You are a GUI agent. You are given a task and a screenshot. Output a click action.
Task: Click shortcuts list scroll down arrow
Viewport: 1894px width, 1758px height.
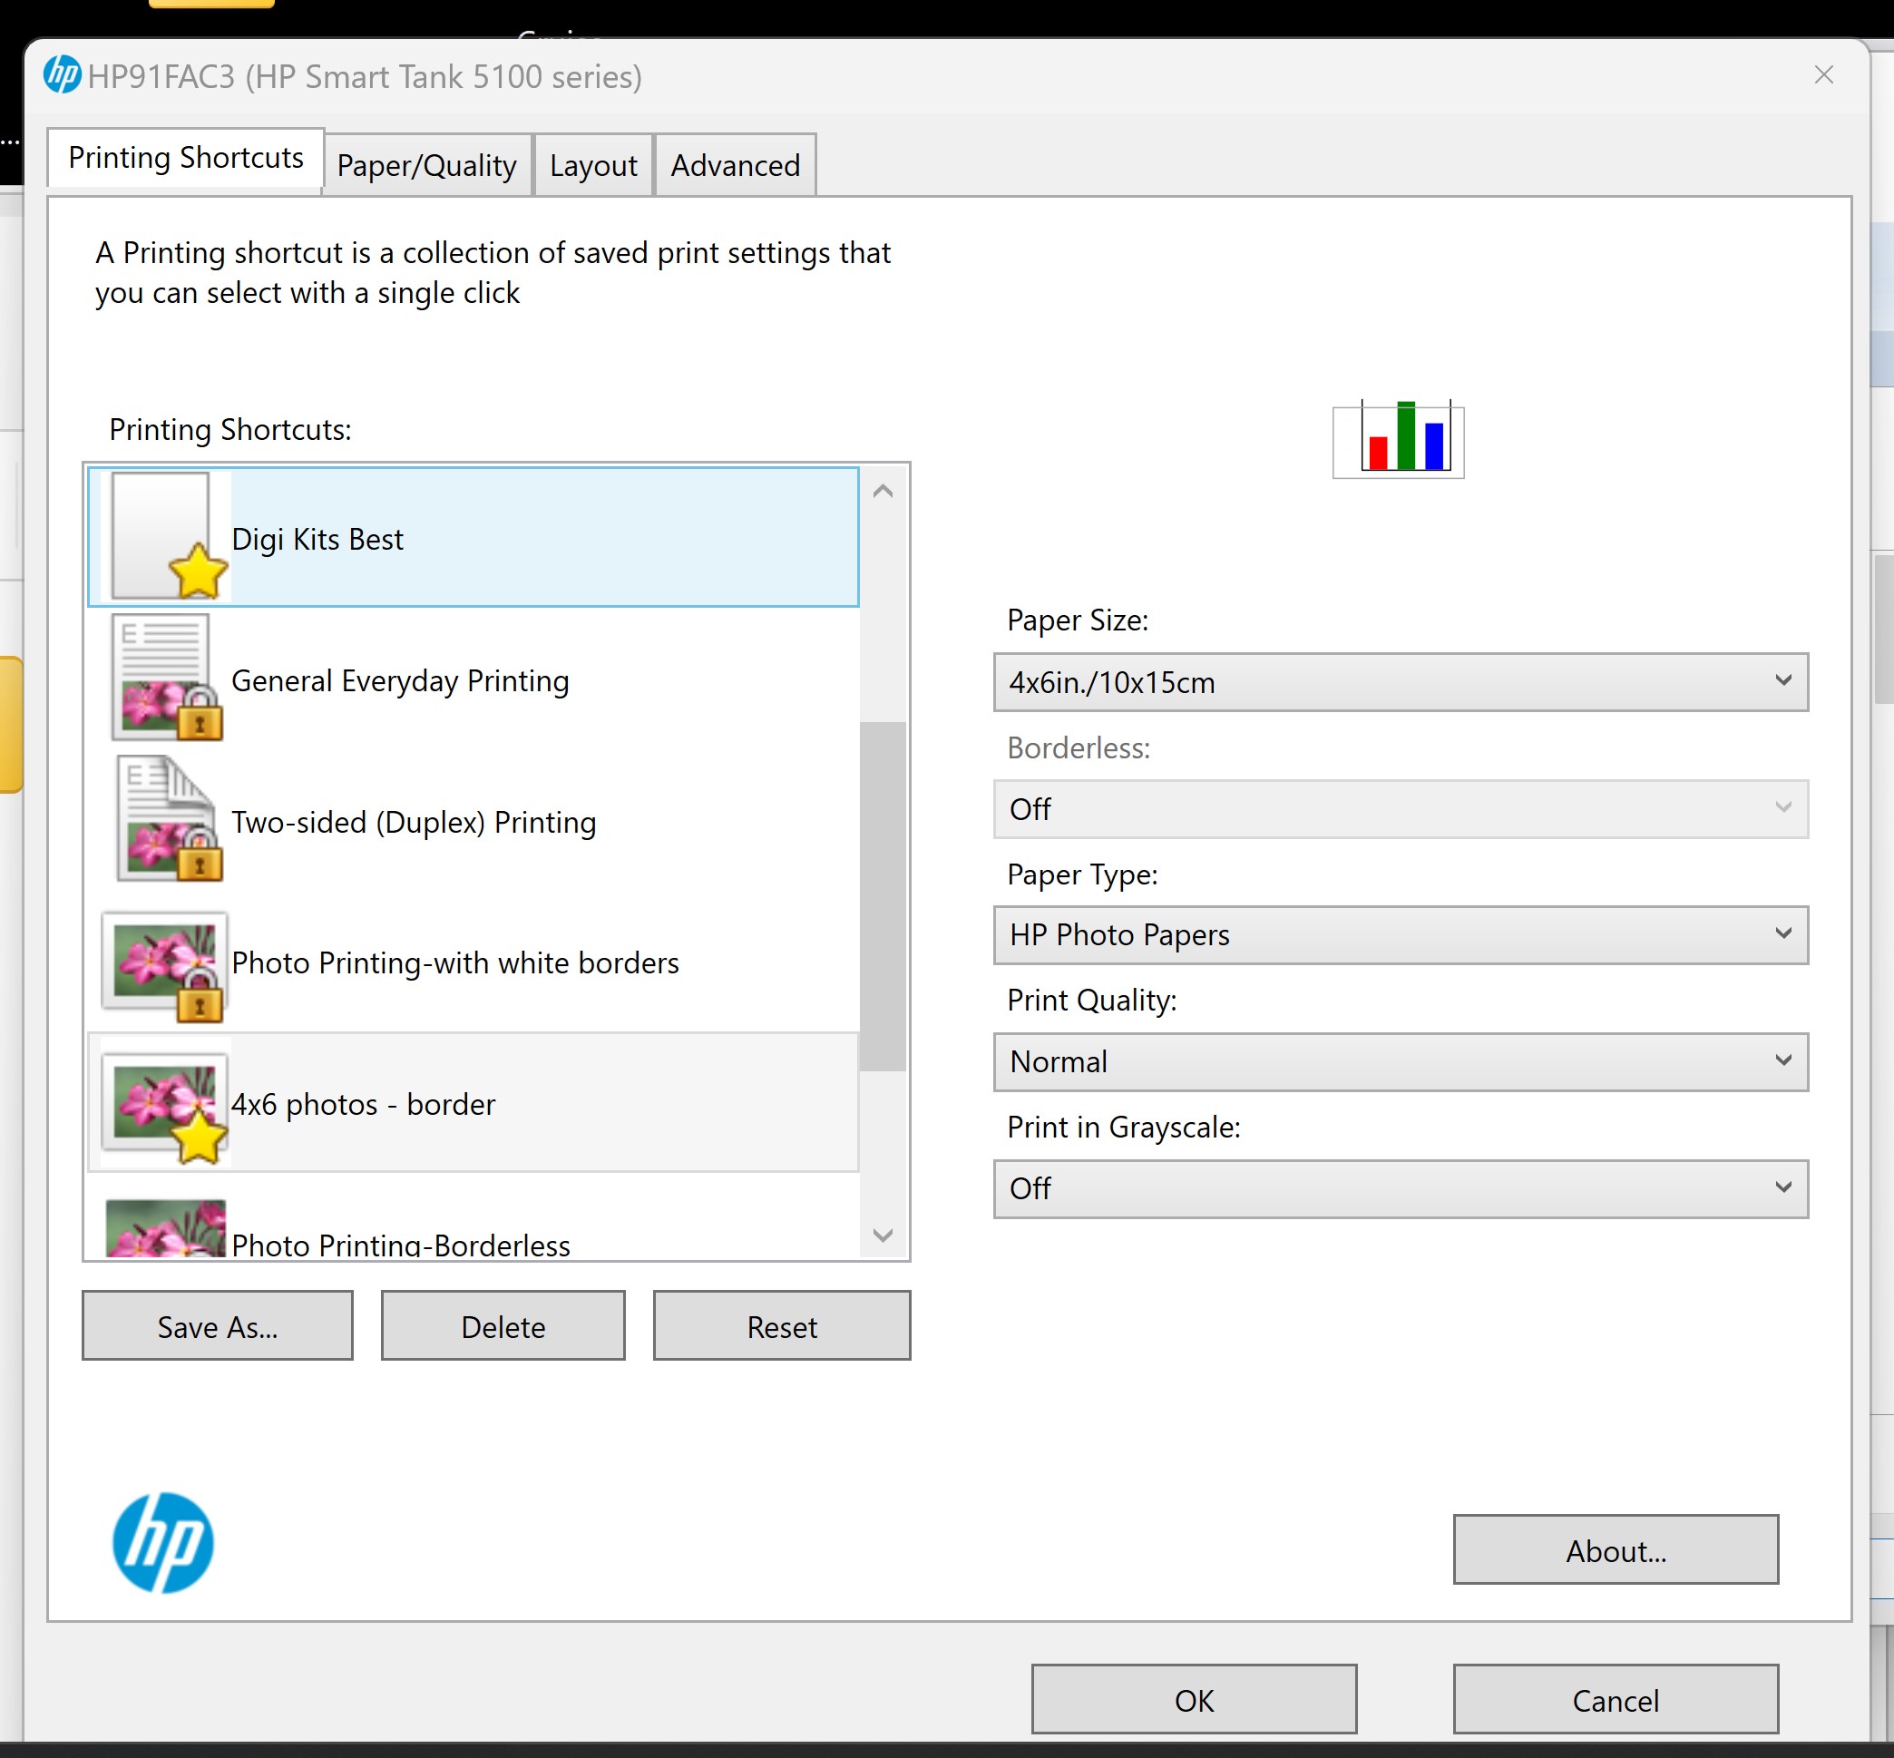pyautogui.click(x=883, y=1235)
